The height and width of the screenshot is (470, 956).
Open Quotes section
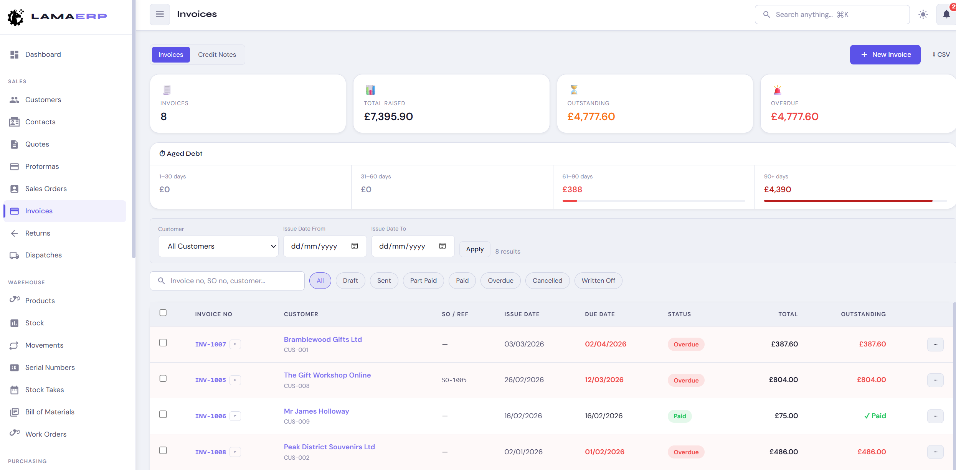click(64, 144)
